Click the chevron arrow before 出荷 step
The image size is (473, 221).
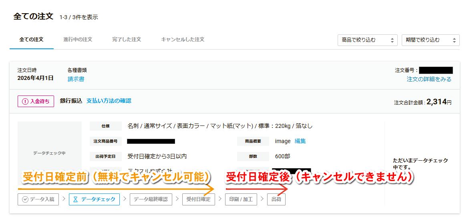262,199
